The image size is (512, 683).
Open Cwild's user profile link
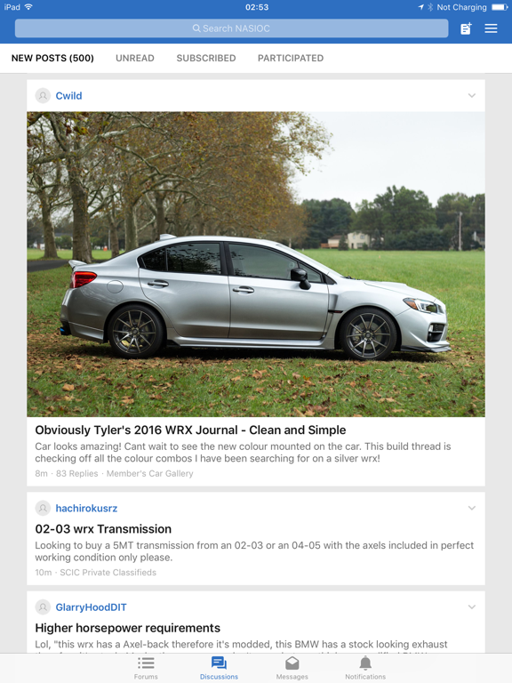(68, 96)
